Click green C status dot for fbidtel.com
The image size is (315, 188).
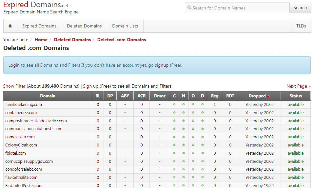pyautogui.click(x=174, y=153)
